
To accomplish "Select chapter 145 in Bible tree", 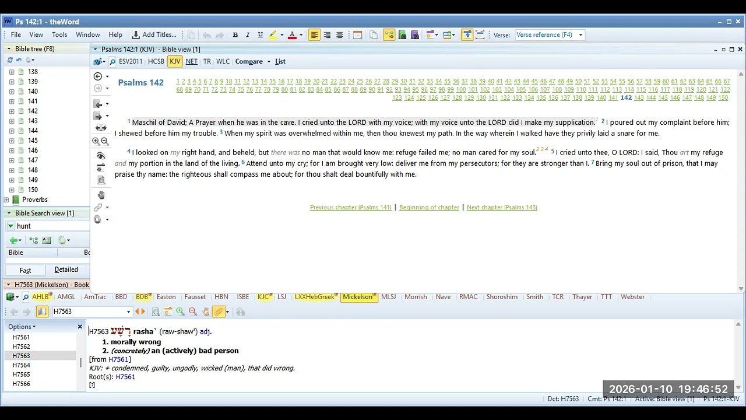I will click(33, 141).
